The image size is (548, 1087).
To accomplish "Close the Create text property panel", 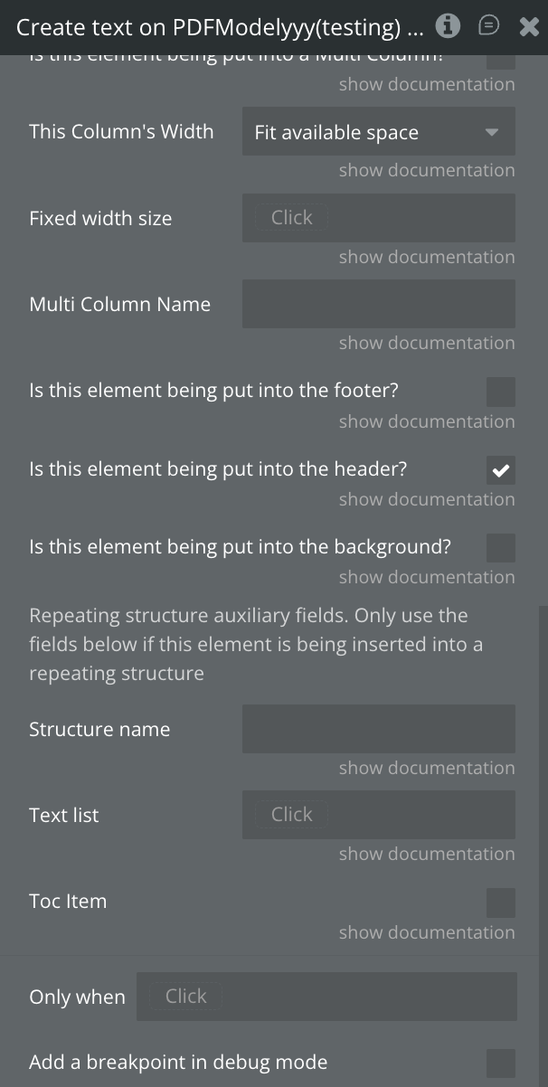I will (x=529, y=27).
